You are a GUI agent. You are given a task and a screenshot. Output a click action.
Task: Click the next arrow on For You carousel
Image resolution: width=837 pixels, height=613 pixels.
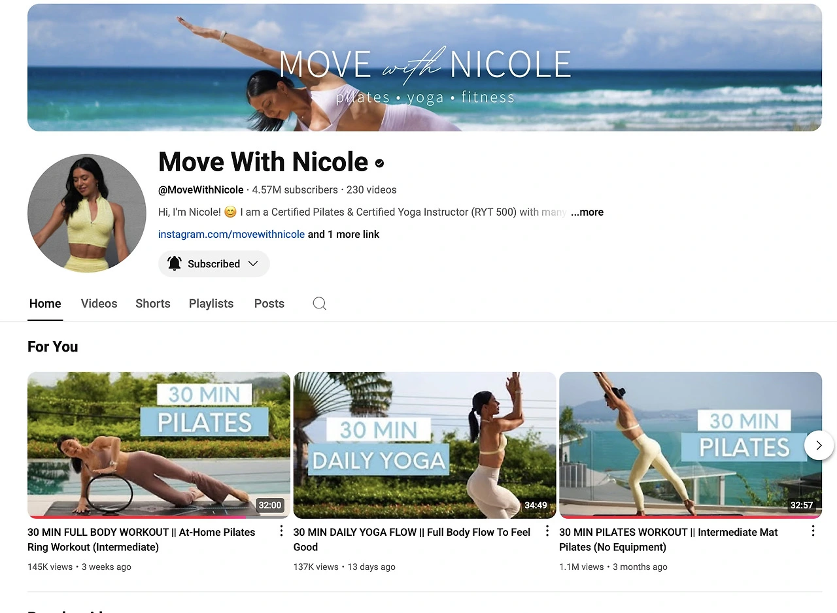[x=819, y=445]
